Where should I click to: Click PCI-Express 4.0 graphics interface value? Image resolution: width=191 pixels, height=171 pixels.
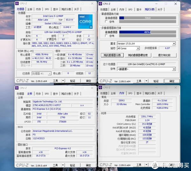63,148
